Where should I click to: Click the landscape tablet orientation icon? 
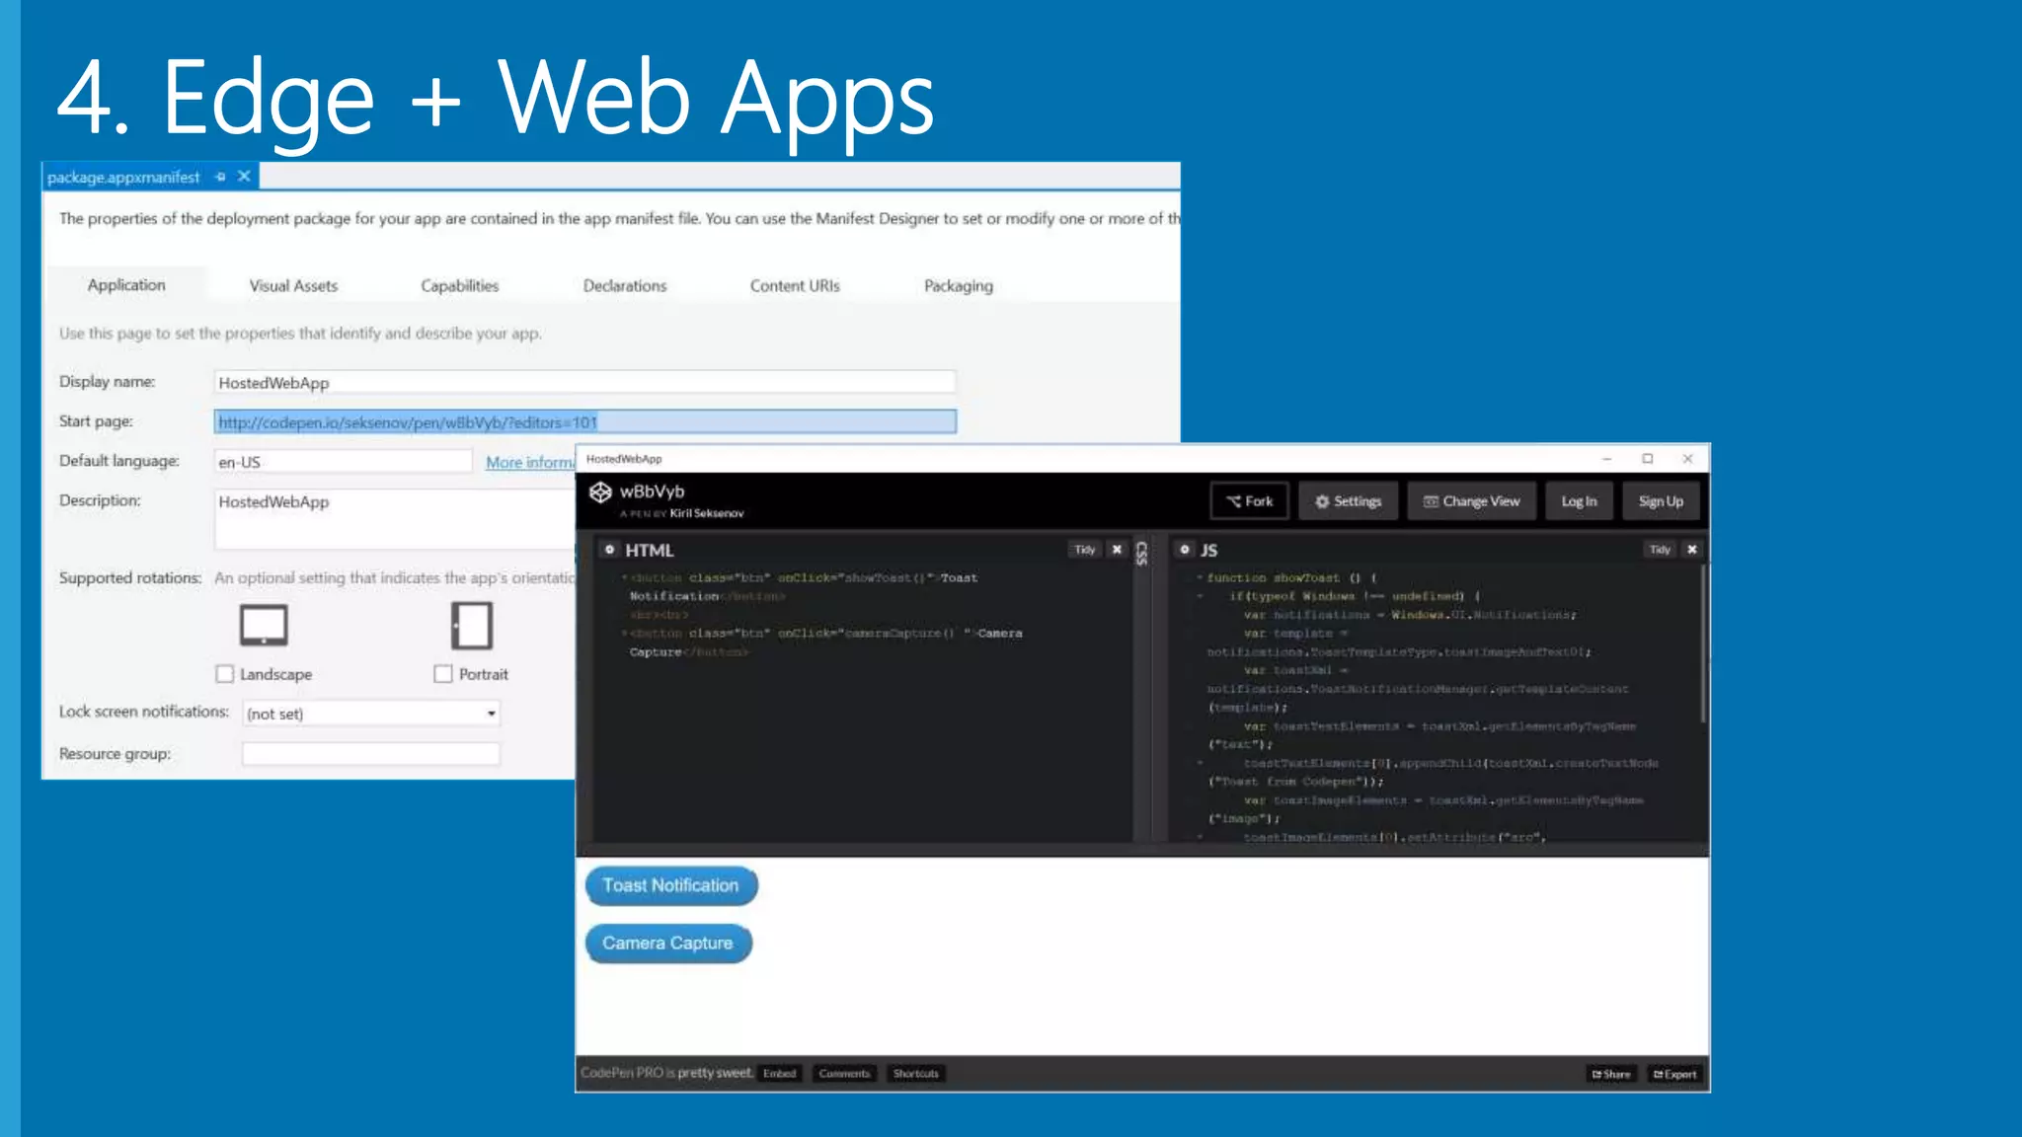(x=264, y=625)
